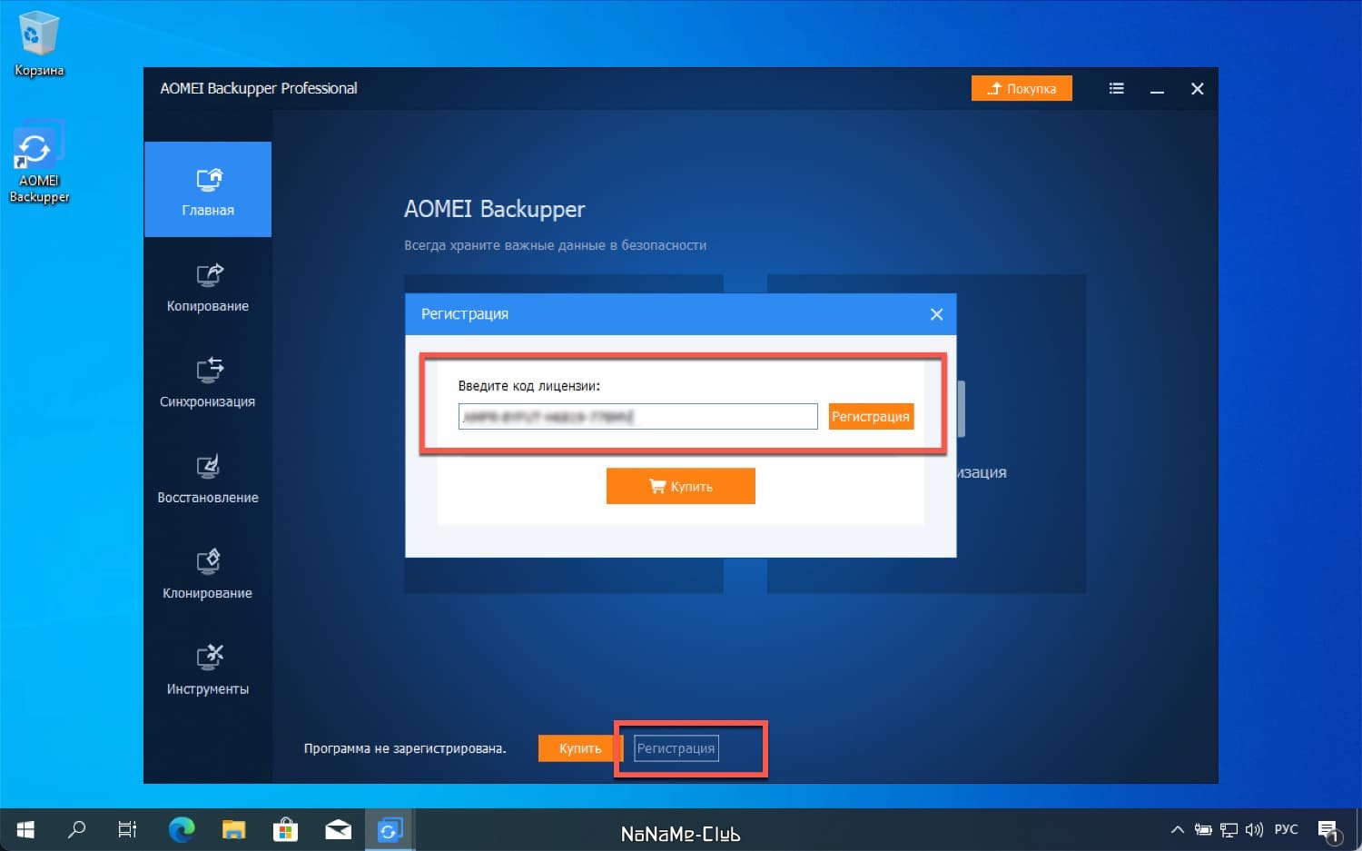Open the hamburger menu in title bar
Image resolution: width=1362 pixels, height=851 pixels.
coord(1117,89)
